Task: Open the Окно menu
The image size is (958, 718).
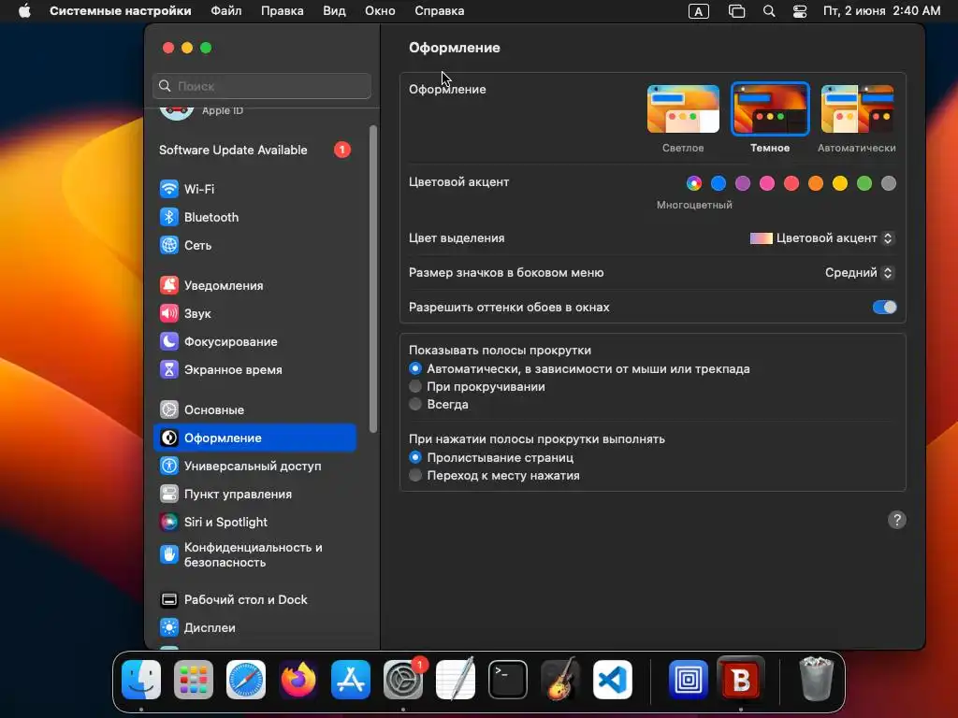Action: [x=380, y=11]
